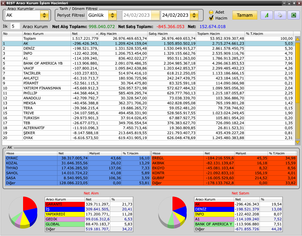This screenshot has width=302, height=236.
Task: Sort by the Alış Hacim column header
Action: pos(123,33)
